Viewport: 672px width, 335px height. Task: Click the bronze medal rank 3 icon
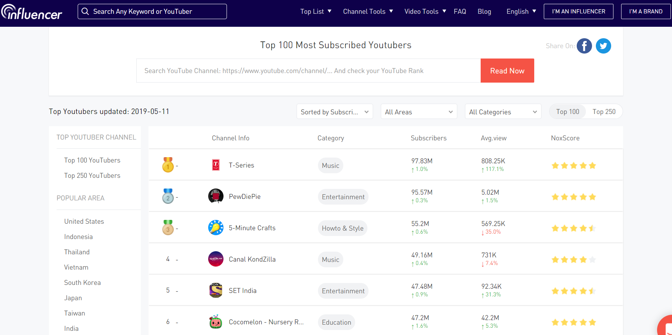pos(168,228)
